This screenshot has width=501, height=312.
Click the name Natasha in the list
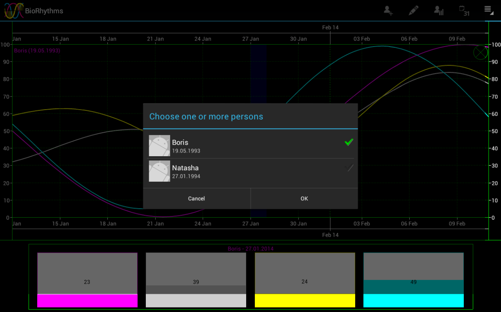[x=185, y=168]
